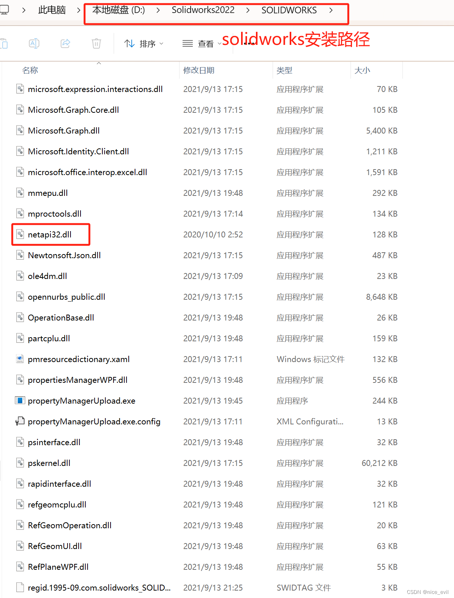Sort by 类型 column header
This screenshot has height=598, width=454.
(x=284, y=70)
